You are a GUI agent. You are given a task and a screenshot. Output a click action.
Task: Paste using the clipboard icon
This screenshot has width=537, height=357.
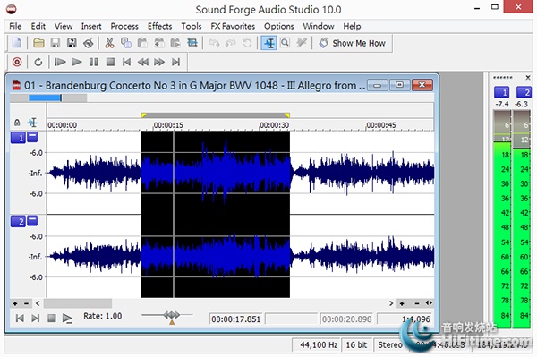click(x=142, y=43)
